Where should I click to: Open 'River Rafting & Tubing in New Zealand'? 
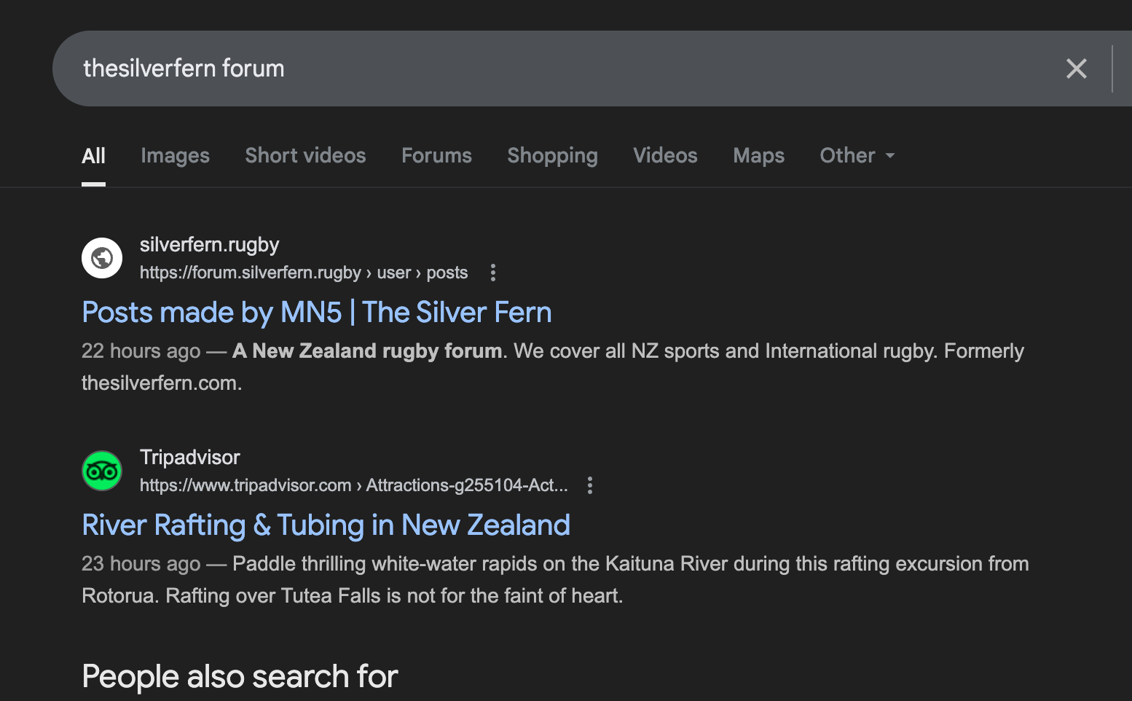point(326,525)
